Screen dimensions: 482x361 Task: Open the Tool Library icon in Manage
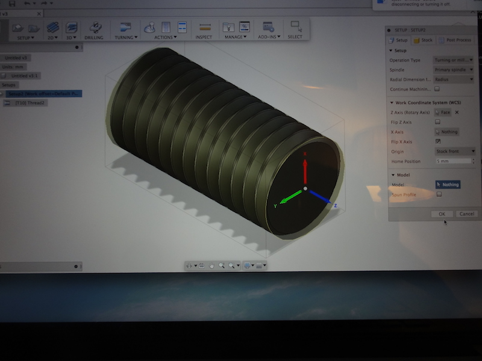(228, 27)
